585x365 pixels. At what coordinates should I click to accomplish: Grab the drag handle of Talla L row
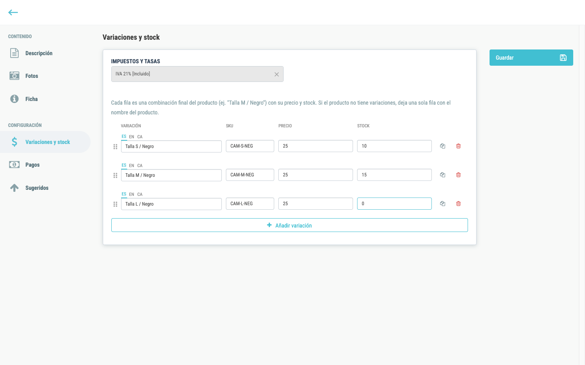pyautogui.click(x=115, y=204)
